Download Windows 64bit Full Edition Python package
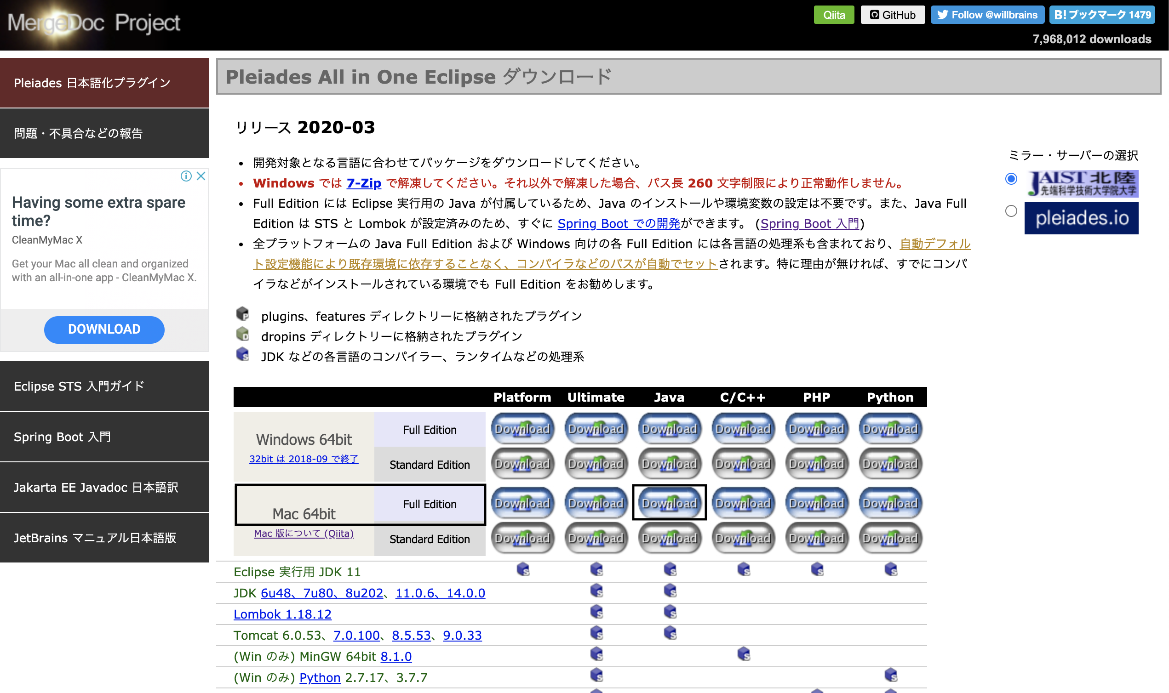Viewport: 1169px width, 693px height. [x=890, y=428]
